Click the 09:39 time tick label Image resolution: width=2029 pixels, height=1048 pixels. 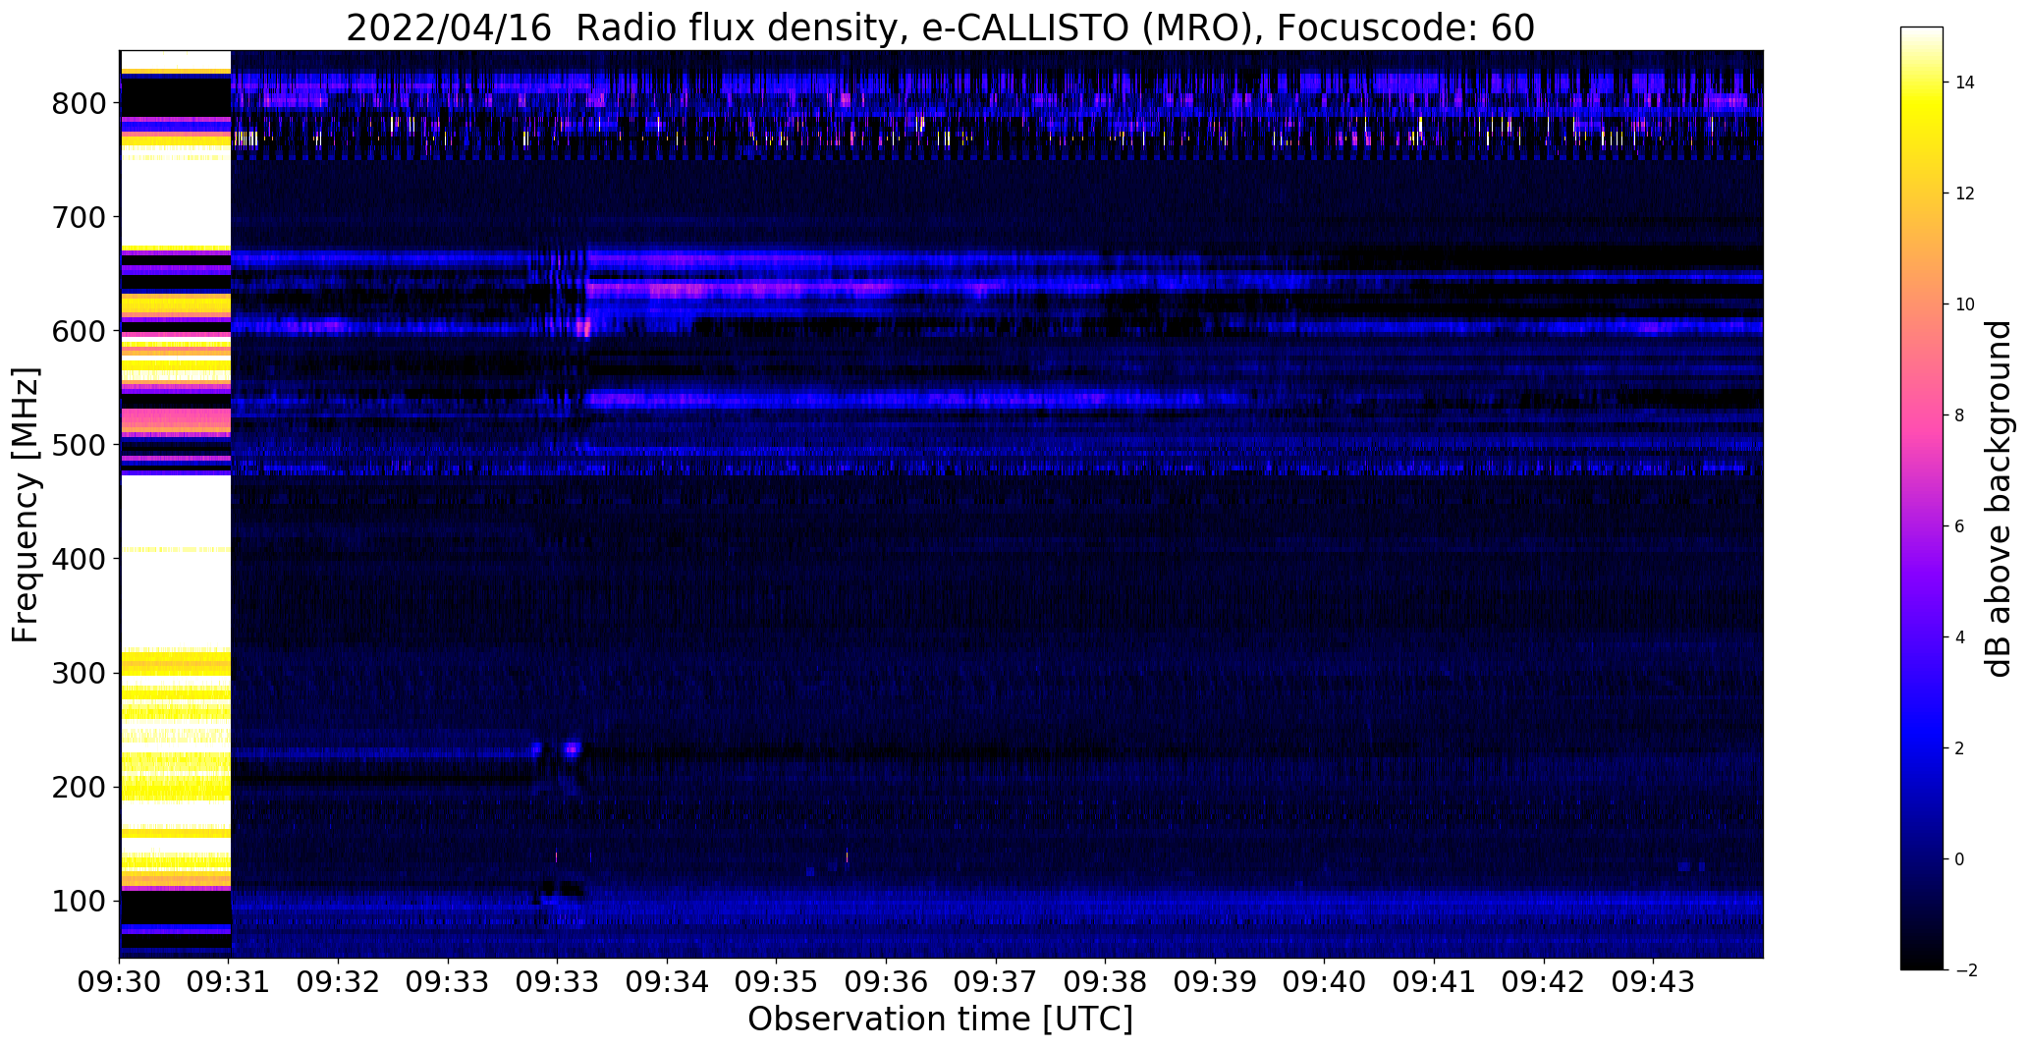point(1216,983)
